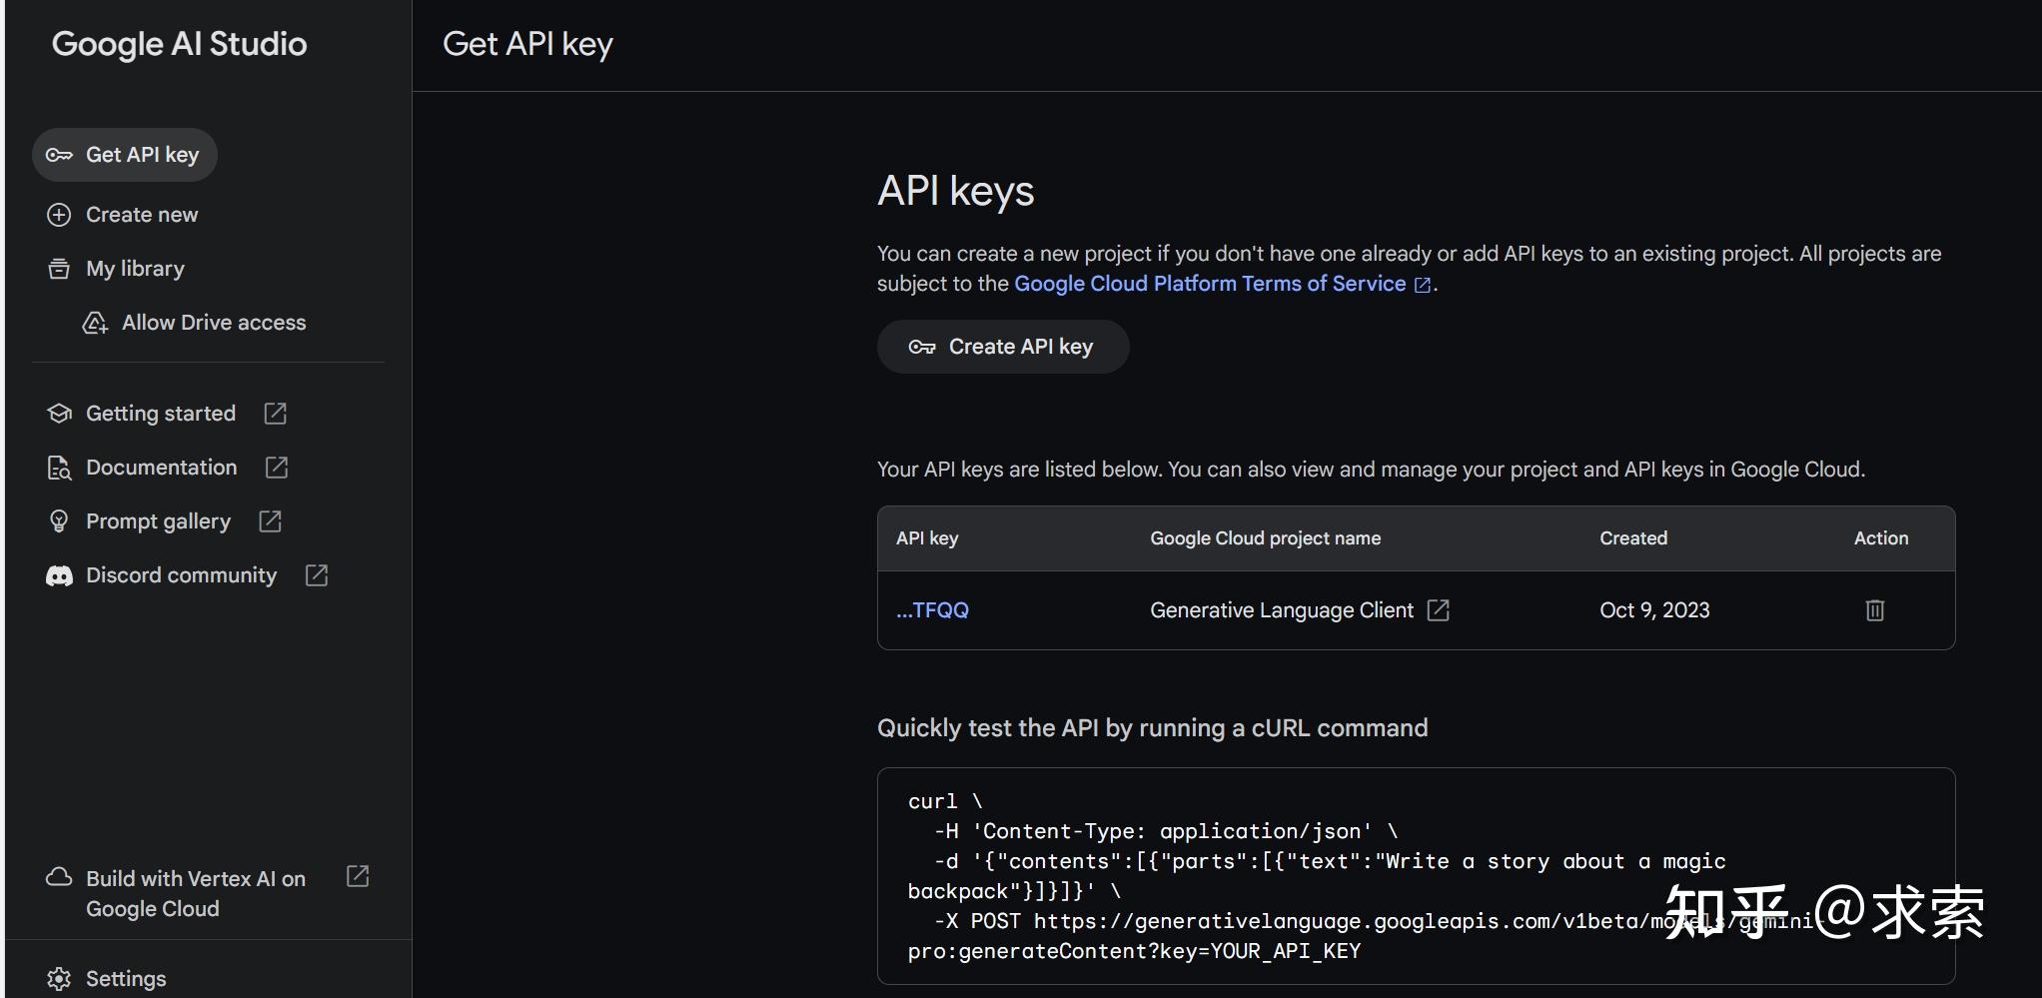Screen dimensions: 2042x998
Task: Switch to My library section
Action: click(x=134, y=268)
